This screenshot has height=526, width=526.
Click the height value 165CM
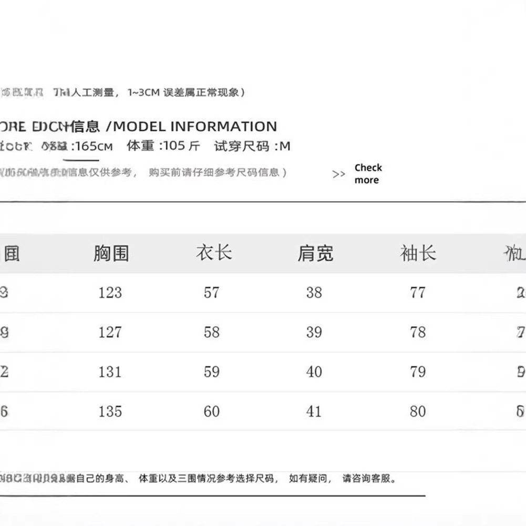coord(94,146)
